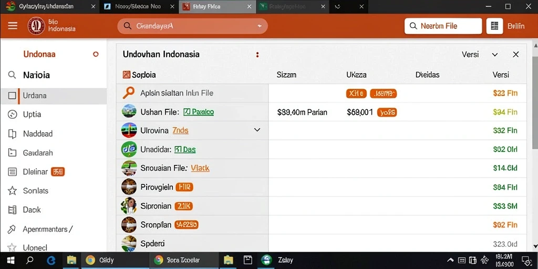Click the Sipronian row avatar
Viewport: 538px width, 269px height.
pyautogui.click(x=129, y=206)
